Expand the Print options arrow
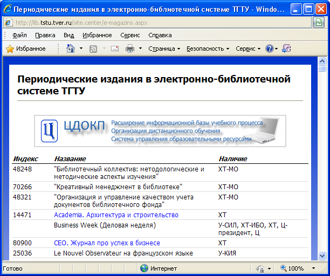This screenshot has width=330, height=276. pos(140,49)
